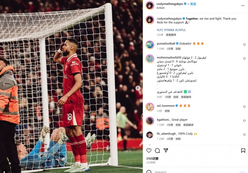Go to next photo with carousel arrow
Viewport: 248px width, 173px height.
[138, 88]
